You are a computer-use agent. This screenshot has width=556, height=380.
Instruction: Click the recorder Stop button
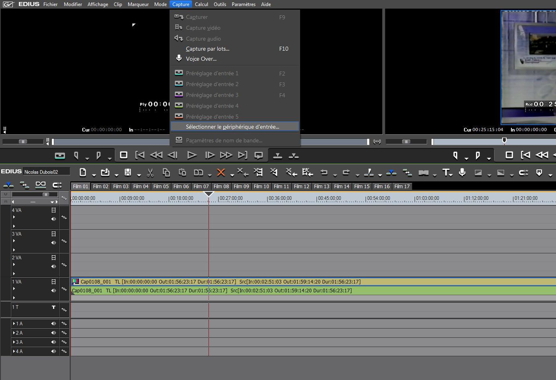click(x=509, y=155)
